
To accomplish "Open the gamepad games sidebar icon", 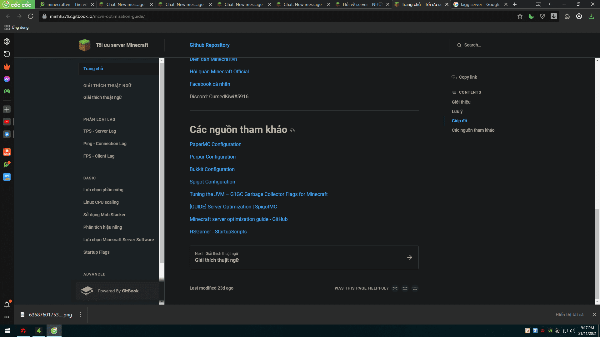I will (7, 91).
